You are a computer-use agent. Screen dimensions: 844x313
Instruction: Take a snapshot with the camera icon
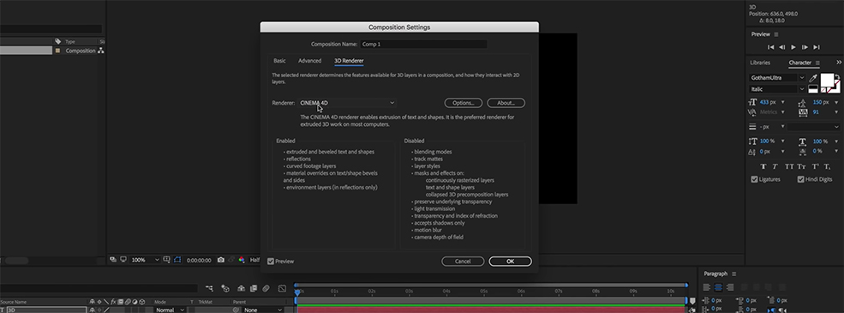221,260
